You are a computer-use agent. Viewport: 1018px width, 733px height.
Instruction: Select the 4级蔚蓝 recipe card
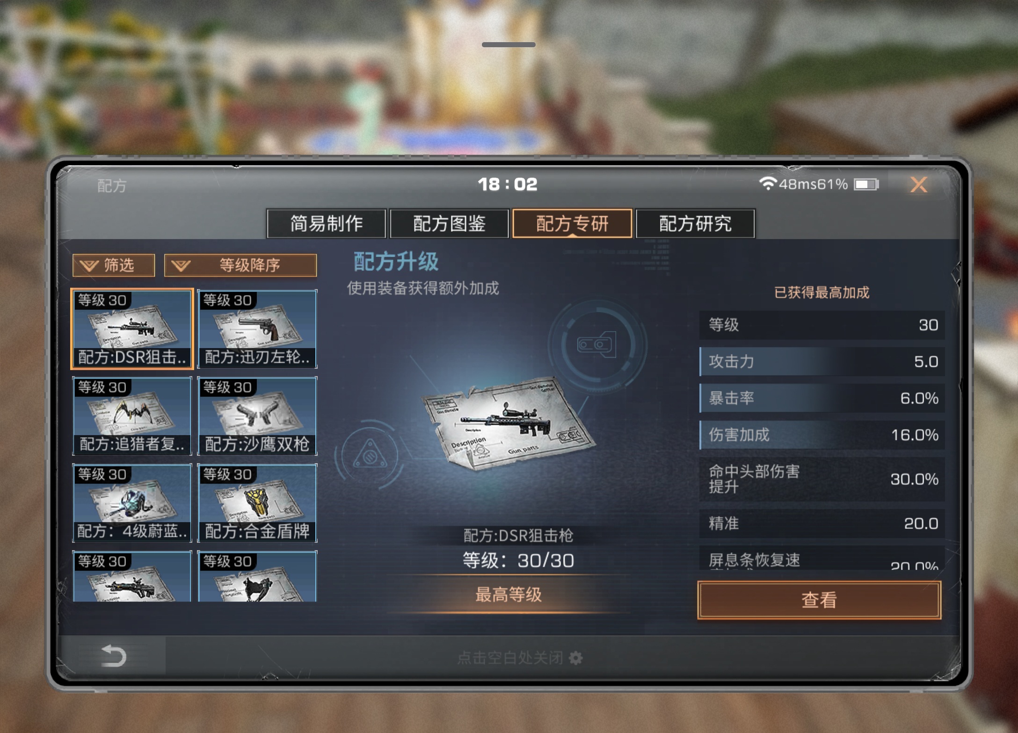click(132, 503)
